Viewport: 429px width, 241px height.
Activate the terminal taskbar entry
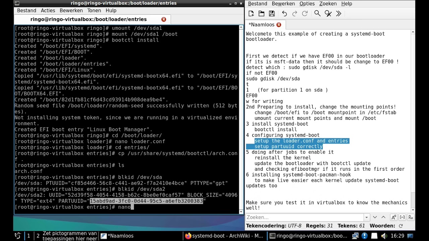(x=309, y=236)
